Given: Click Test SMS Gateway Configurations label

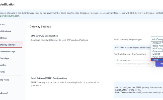Looking at the screenshot, I should [x=130, y=54].
